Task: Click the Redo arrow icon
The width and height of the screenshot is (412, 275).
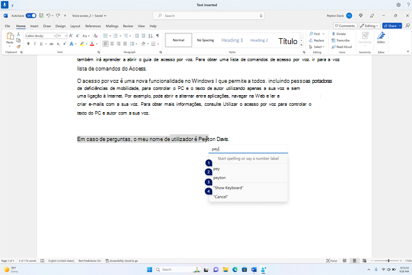Action: 58,16
